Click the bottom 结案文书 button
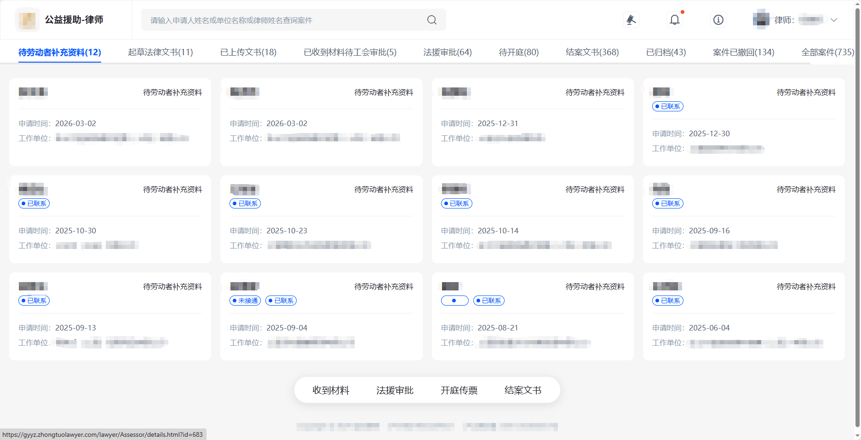The image size is (861, 440). 522,390
